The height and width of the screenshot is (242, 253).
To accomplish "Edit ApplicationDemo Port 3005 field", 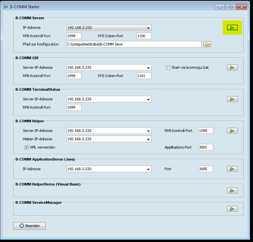I will click(x=206, y=169).
